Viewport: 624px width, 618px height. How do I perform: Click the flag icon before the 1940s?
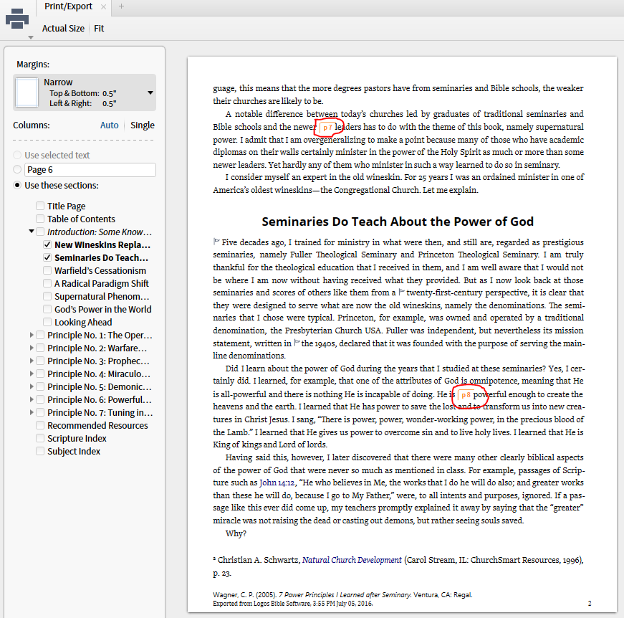pyautogui.click(x=297, y=343)
